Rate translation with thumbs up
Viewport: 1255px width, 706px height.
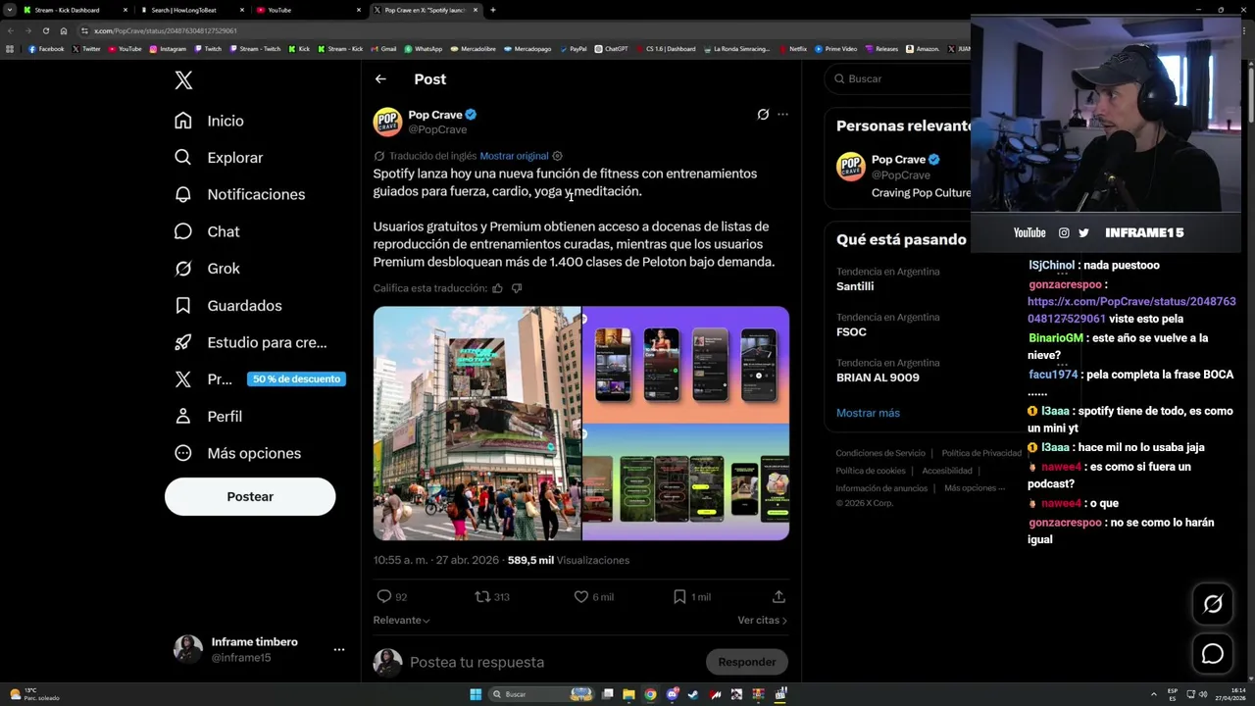click(497, 288)
